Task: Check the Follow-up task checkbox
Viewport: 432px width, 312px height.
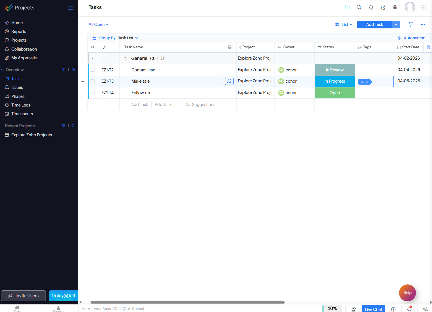Action: click(x=93, y=93)
